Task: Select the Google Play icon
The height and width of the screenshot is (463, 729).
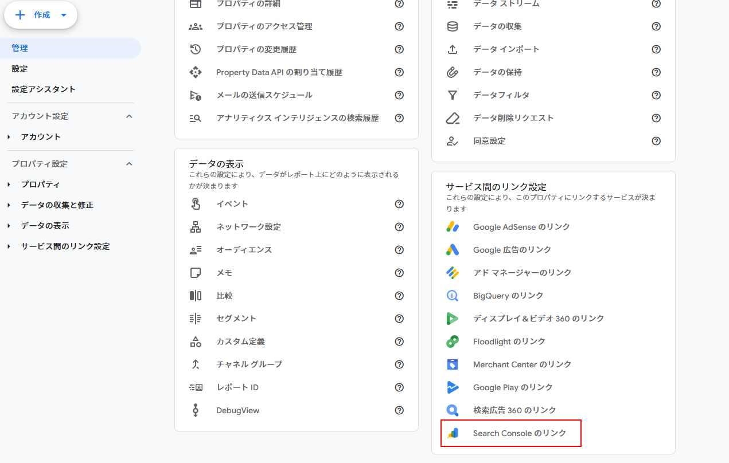Action: coord(454,387)
